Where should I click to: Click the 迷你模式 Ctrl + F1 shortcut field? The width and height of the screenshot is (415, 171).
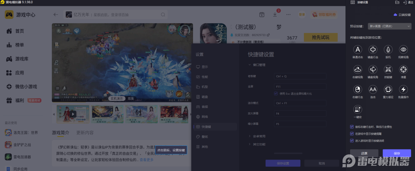(x=300, y=103)
